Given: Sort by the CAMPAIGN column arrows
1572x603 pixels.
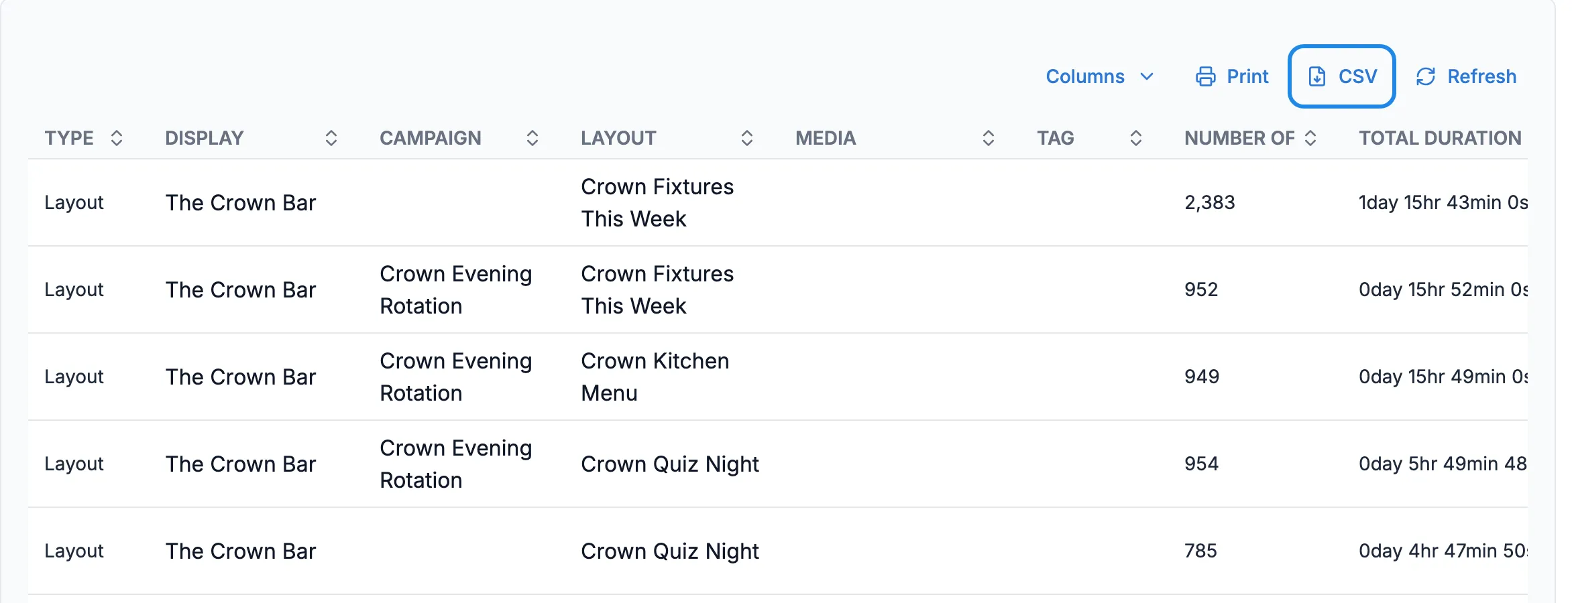Looking at the screenshot, I should 532,138.
